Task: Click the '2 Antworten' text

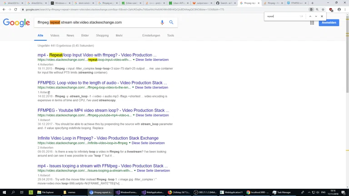Action: point(45,148)
